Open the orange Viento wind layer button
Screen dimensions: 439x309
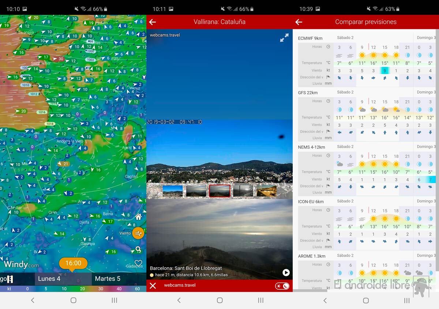pyautogui.click(x=138, y=233)
